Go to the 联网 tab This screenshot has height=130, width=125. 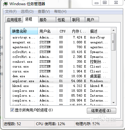click(x=77, y=20)
